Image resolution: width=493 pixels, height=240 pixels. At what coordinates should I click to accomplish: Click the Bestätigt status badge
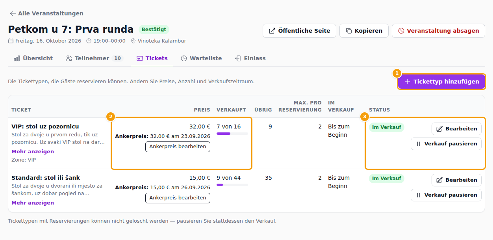coord(154,30)
